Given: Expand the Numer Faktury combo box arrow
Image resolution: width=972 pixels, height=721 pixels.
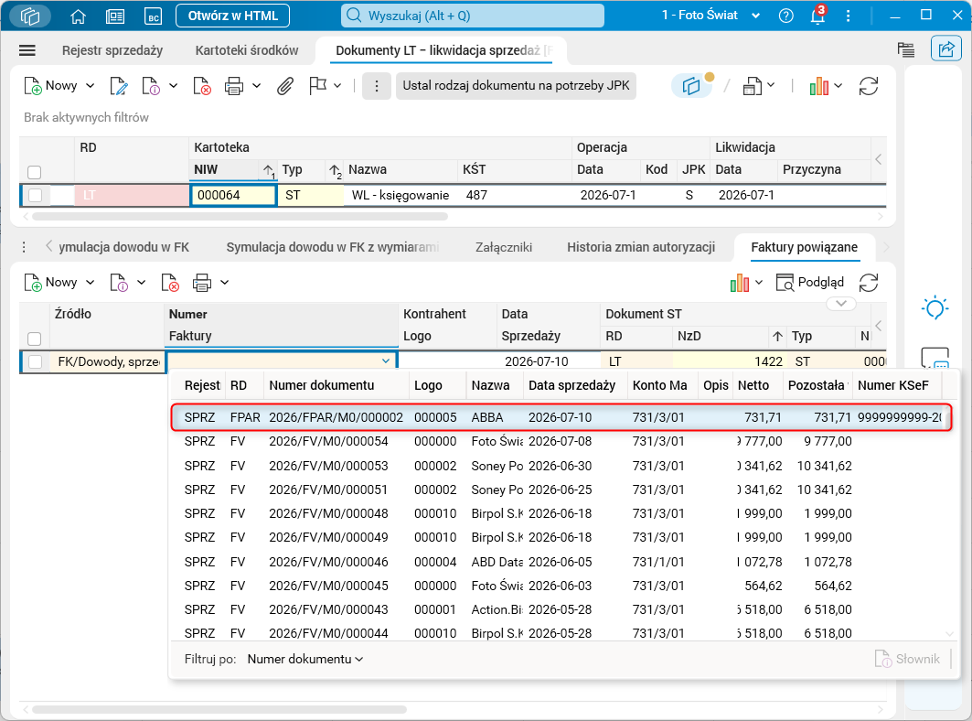Looking at the screenshot, I should [386, 361].
